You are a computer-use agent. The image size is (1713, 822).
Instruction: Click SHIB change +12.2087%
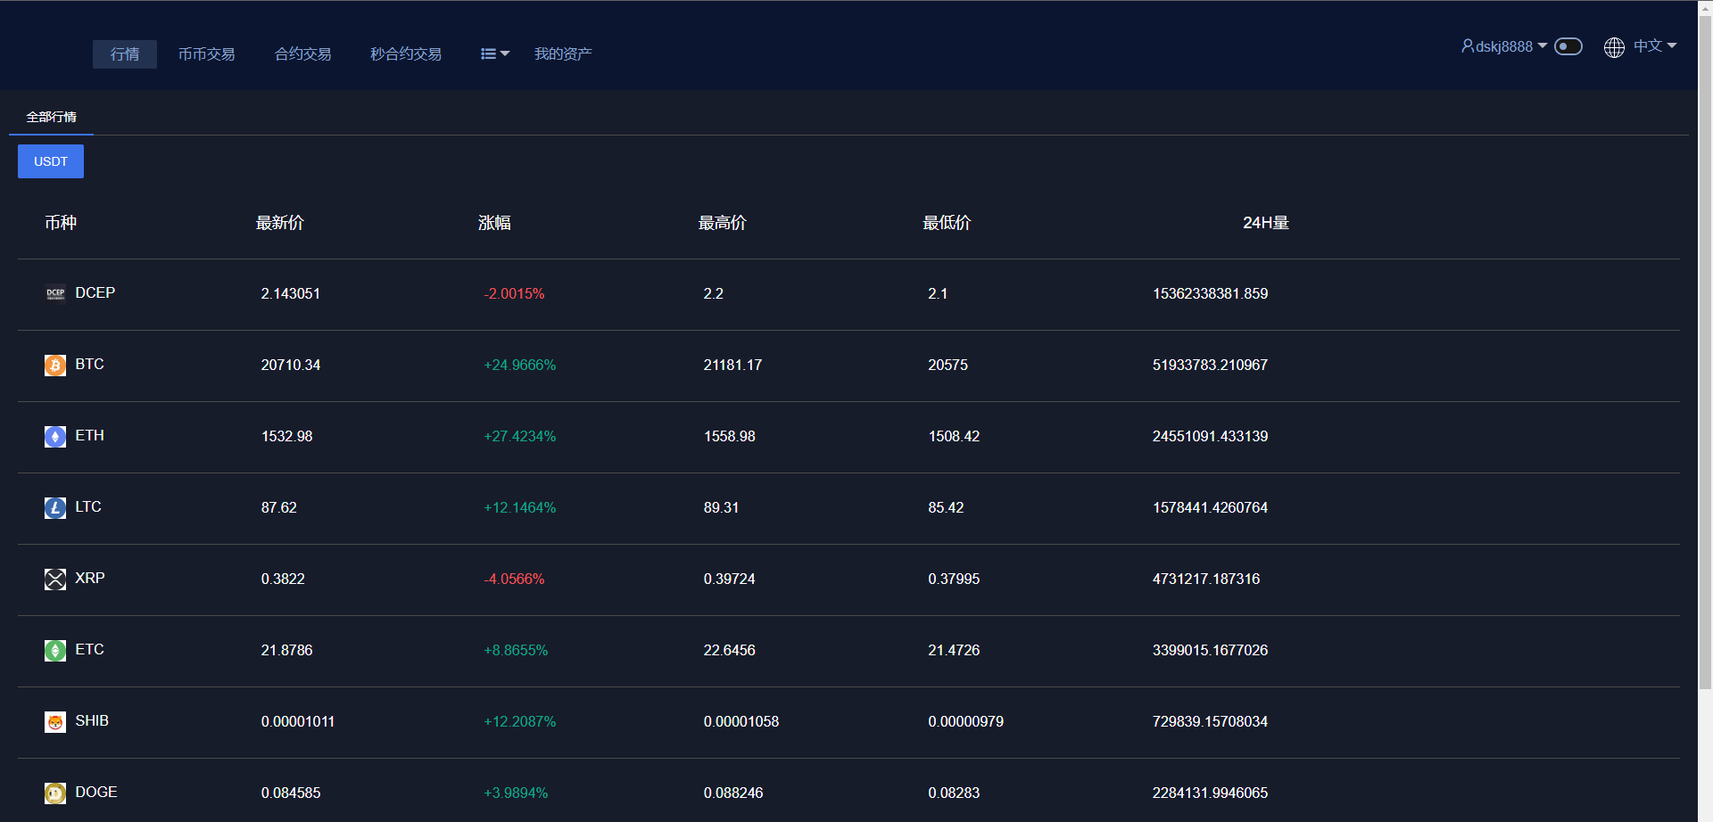click(x=520, y=721)
